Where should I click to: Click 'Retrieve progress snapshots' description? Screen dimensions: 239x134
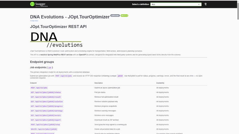105,106
